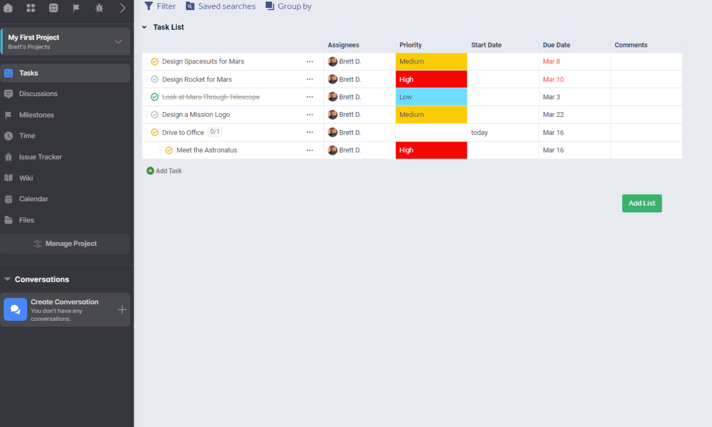Click plus icon to create conversation
712x427 pixels.
pyautogui.click(x=122, y=310)
